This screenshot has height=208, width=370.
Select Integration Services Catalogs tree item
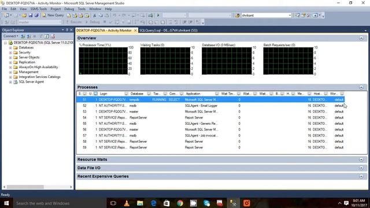[39, 77]
